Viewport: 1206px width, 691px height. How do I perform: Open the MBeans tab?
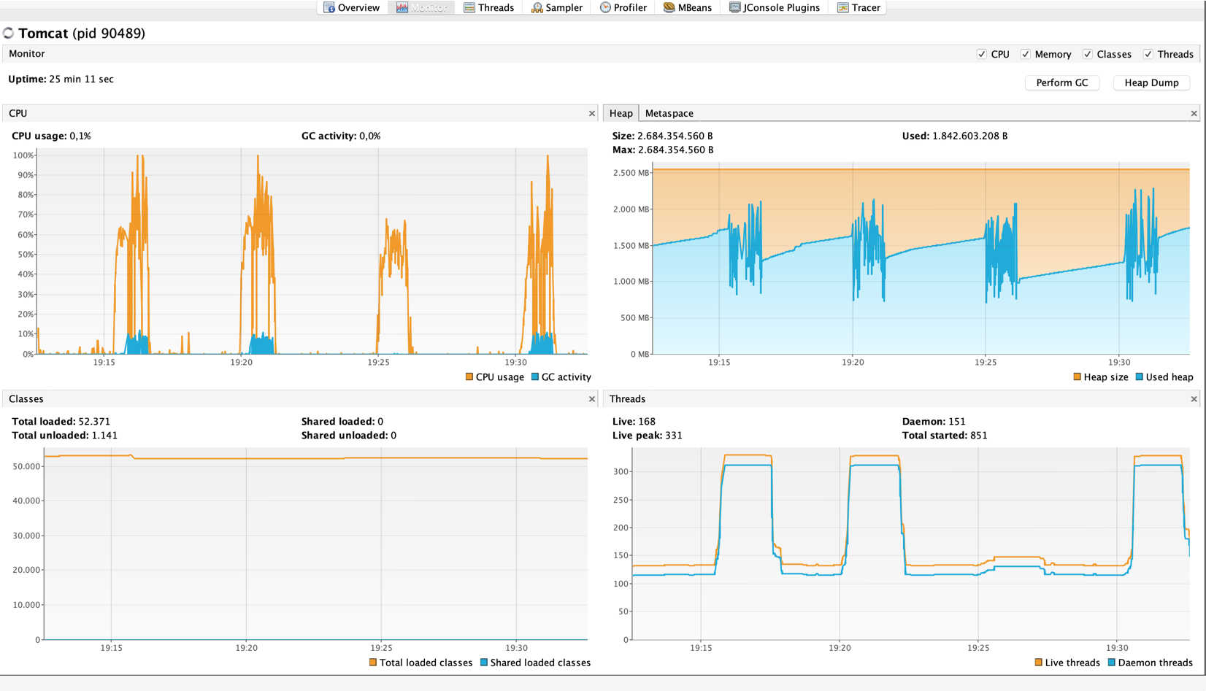point(687,7)
